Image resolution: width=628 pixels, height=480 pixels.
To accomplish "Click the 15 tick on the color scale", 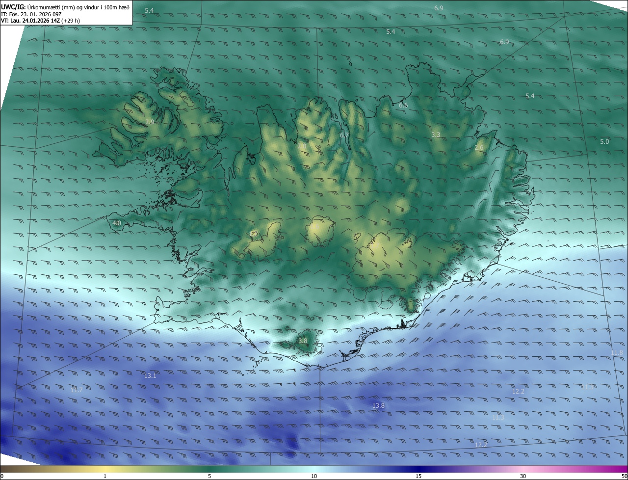I will (419, 476).
